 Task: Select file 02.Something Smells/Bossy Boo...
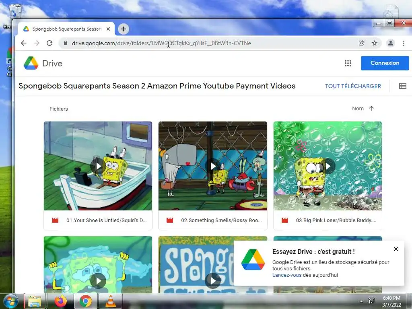point(222,220)
